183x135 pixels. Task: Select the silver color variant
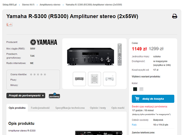141,89
